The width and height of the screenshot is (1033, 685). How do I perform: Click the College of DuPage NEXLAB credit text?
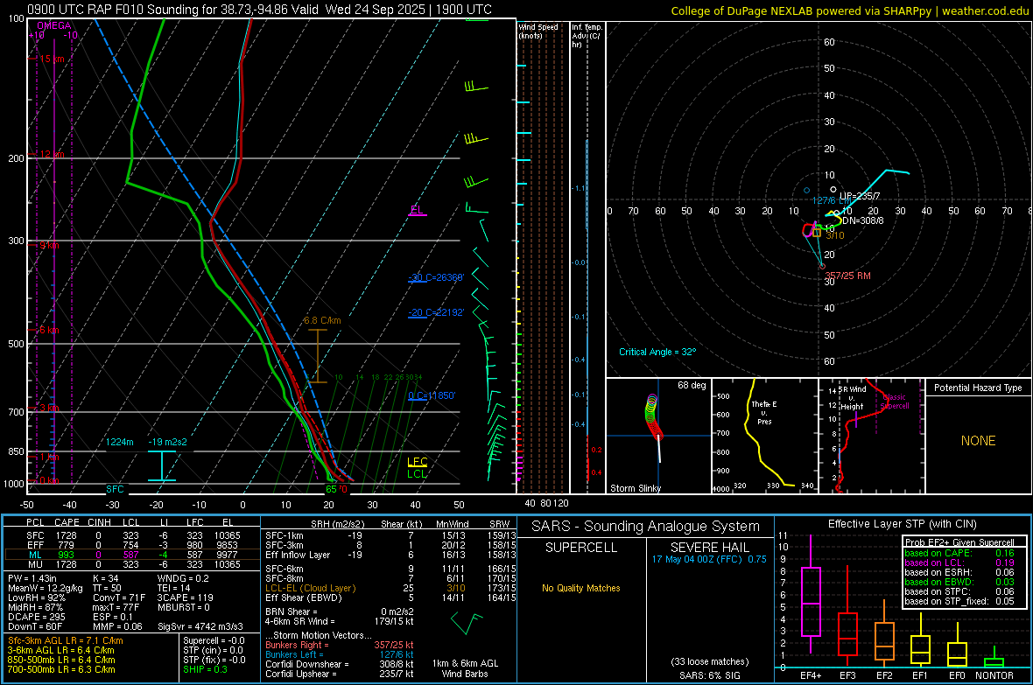tap(849, 10)
